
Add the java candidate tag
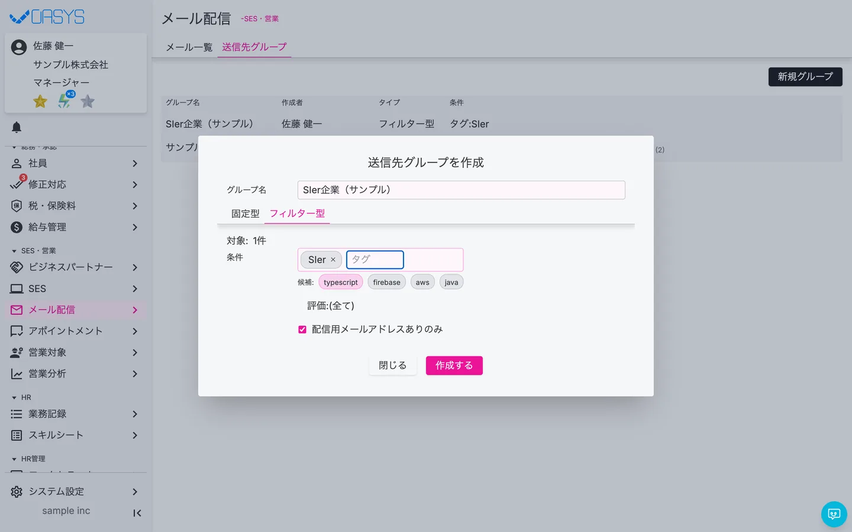(x=451, y=282)
